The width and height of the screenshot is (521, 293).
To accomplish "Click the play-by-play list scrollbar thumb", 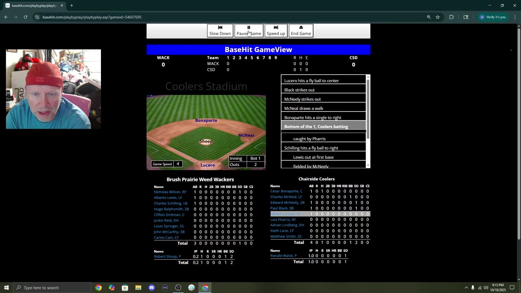I will (x=368, y=109).
